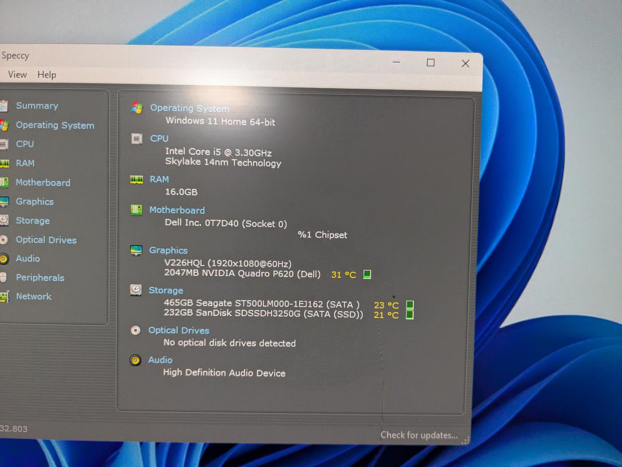622x467 pixels.
Task: Open the Storage section in the sidebar
Action: (33, 221)
